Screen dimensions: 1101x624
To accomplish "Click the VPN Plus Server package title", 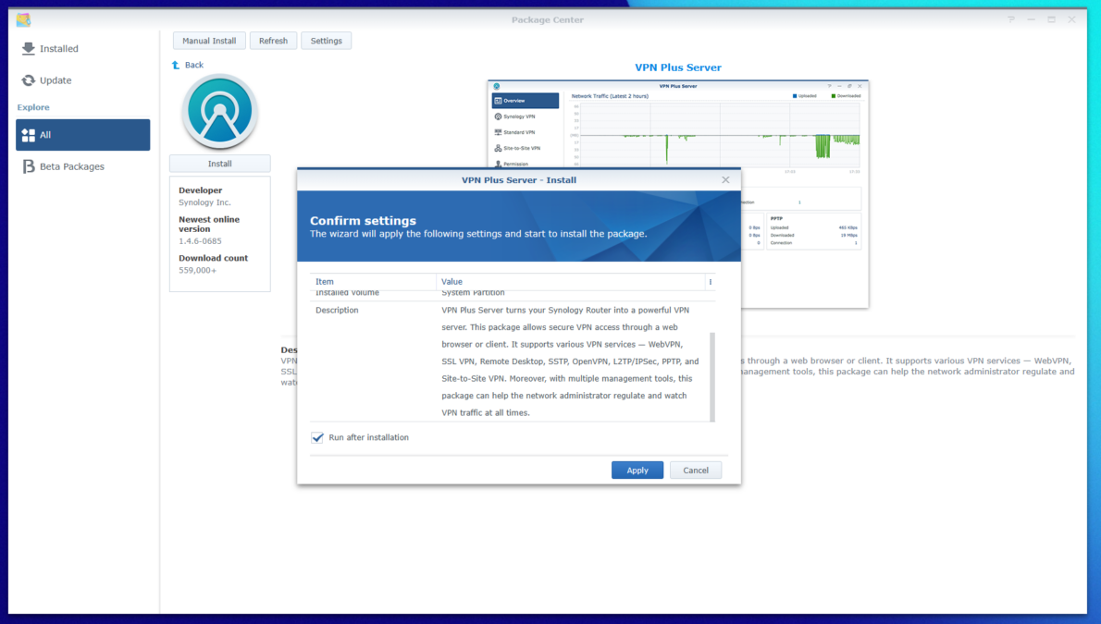I will [677, 67].
